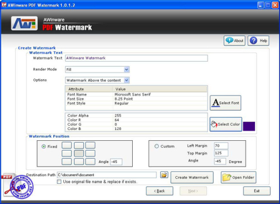Click the Create Watermark button
The image size is (280, 204).
pos(192,178)
